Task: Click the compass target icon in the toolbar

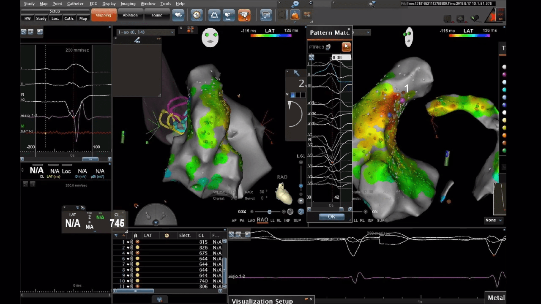Action: click(197, 15)
